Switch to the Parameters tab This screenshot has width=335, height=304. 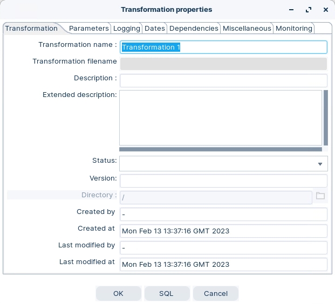pyautogui.click(x=88, y=29)
